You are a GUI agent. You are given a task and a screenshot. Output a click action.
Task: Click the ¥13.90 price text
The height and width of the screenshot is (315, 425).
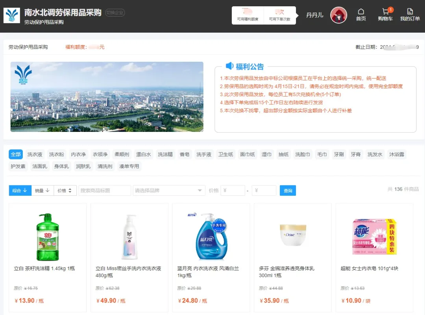click(25, 300)
